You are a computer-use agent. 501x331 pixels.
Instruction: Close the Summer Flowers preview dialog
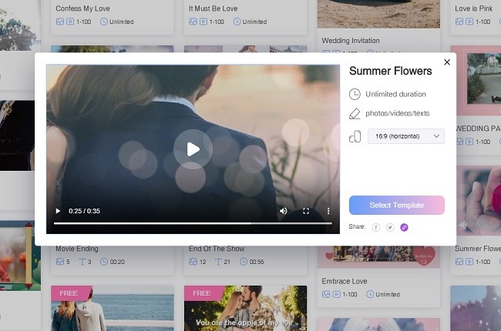coord(447,62)
